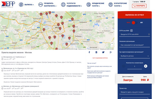Zoom in on the Google map
Viewport: 155px width, 99px height.
(x=112, y=43)
